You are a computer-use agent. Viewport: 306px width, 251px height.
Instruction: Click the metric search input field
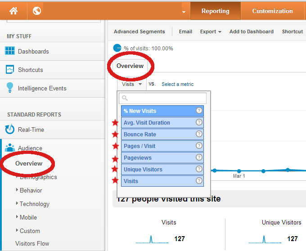tap(162, 98)
